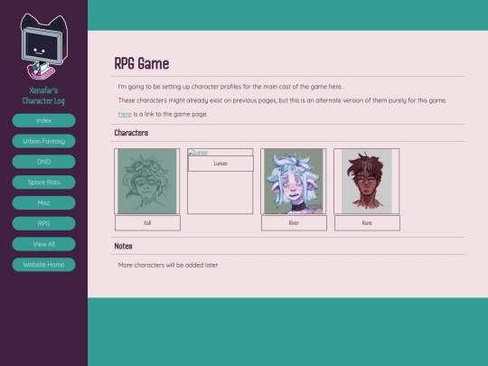The width and height of the screenshot is (488, 366).
Task: Open Rune's portrait thumbnail
Action: pyautogui.click(x=367, y=181)
